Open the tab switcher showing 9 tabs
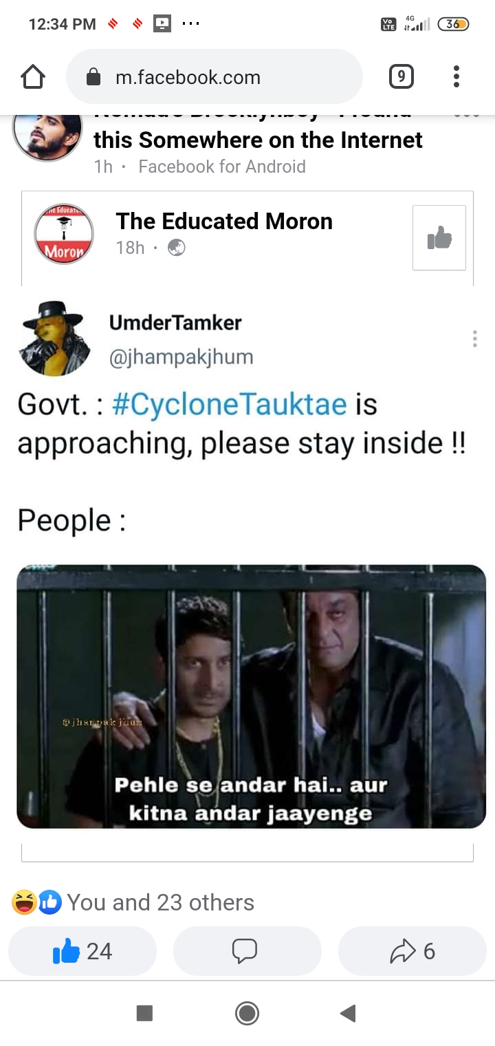495x1046 pixels. coord(401,76)
